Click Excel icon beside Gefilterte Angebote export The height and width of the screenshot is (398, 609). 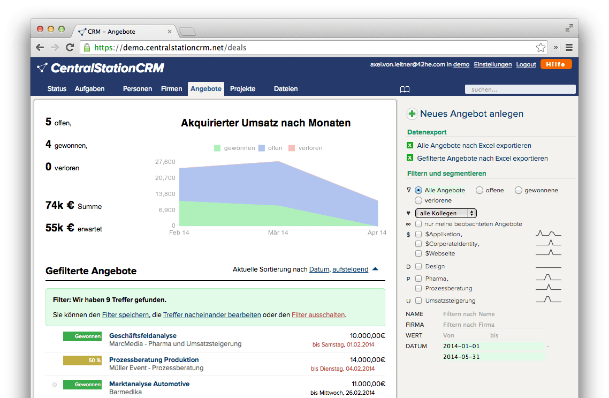click(410, 158)
